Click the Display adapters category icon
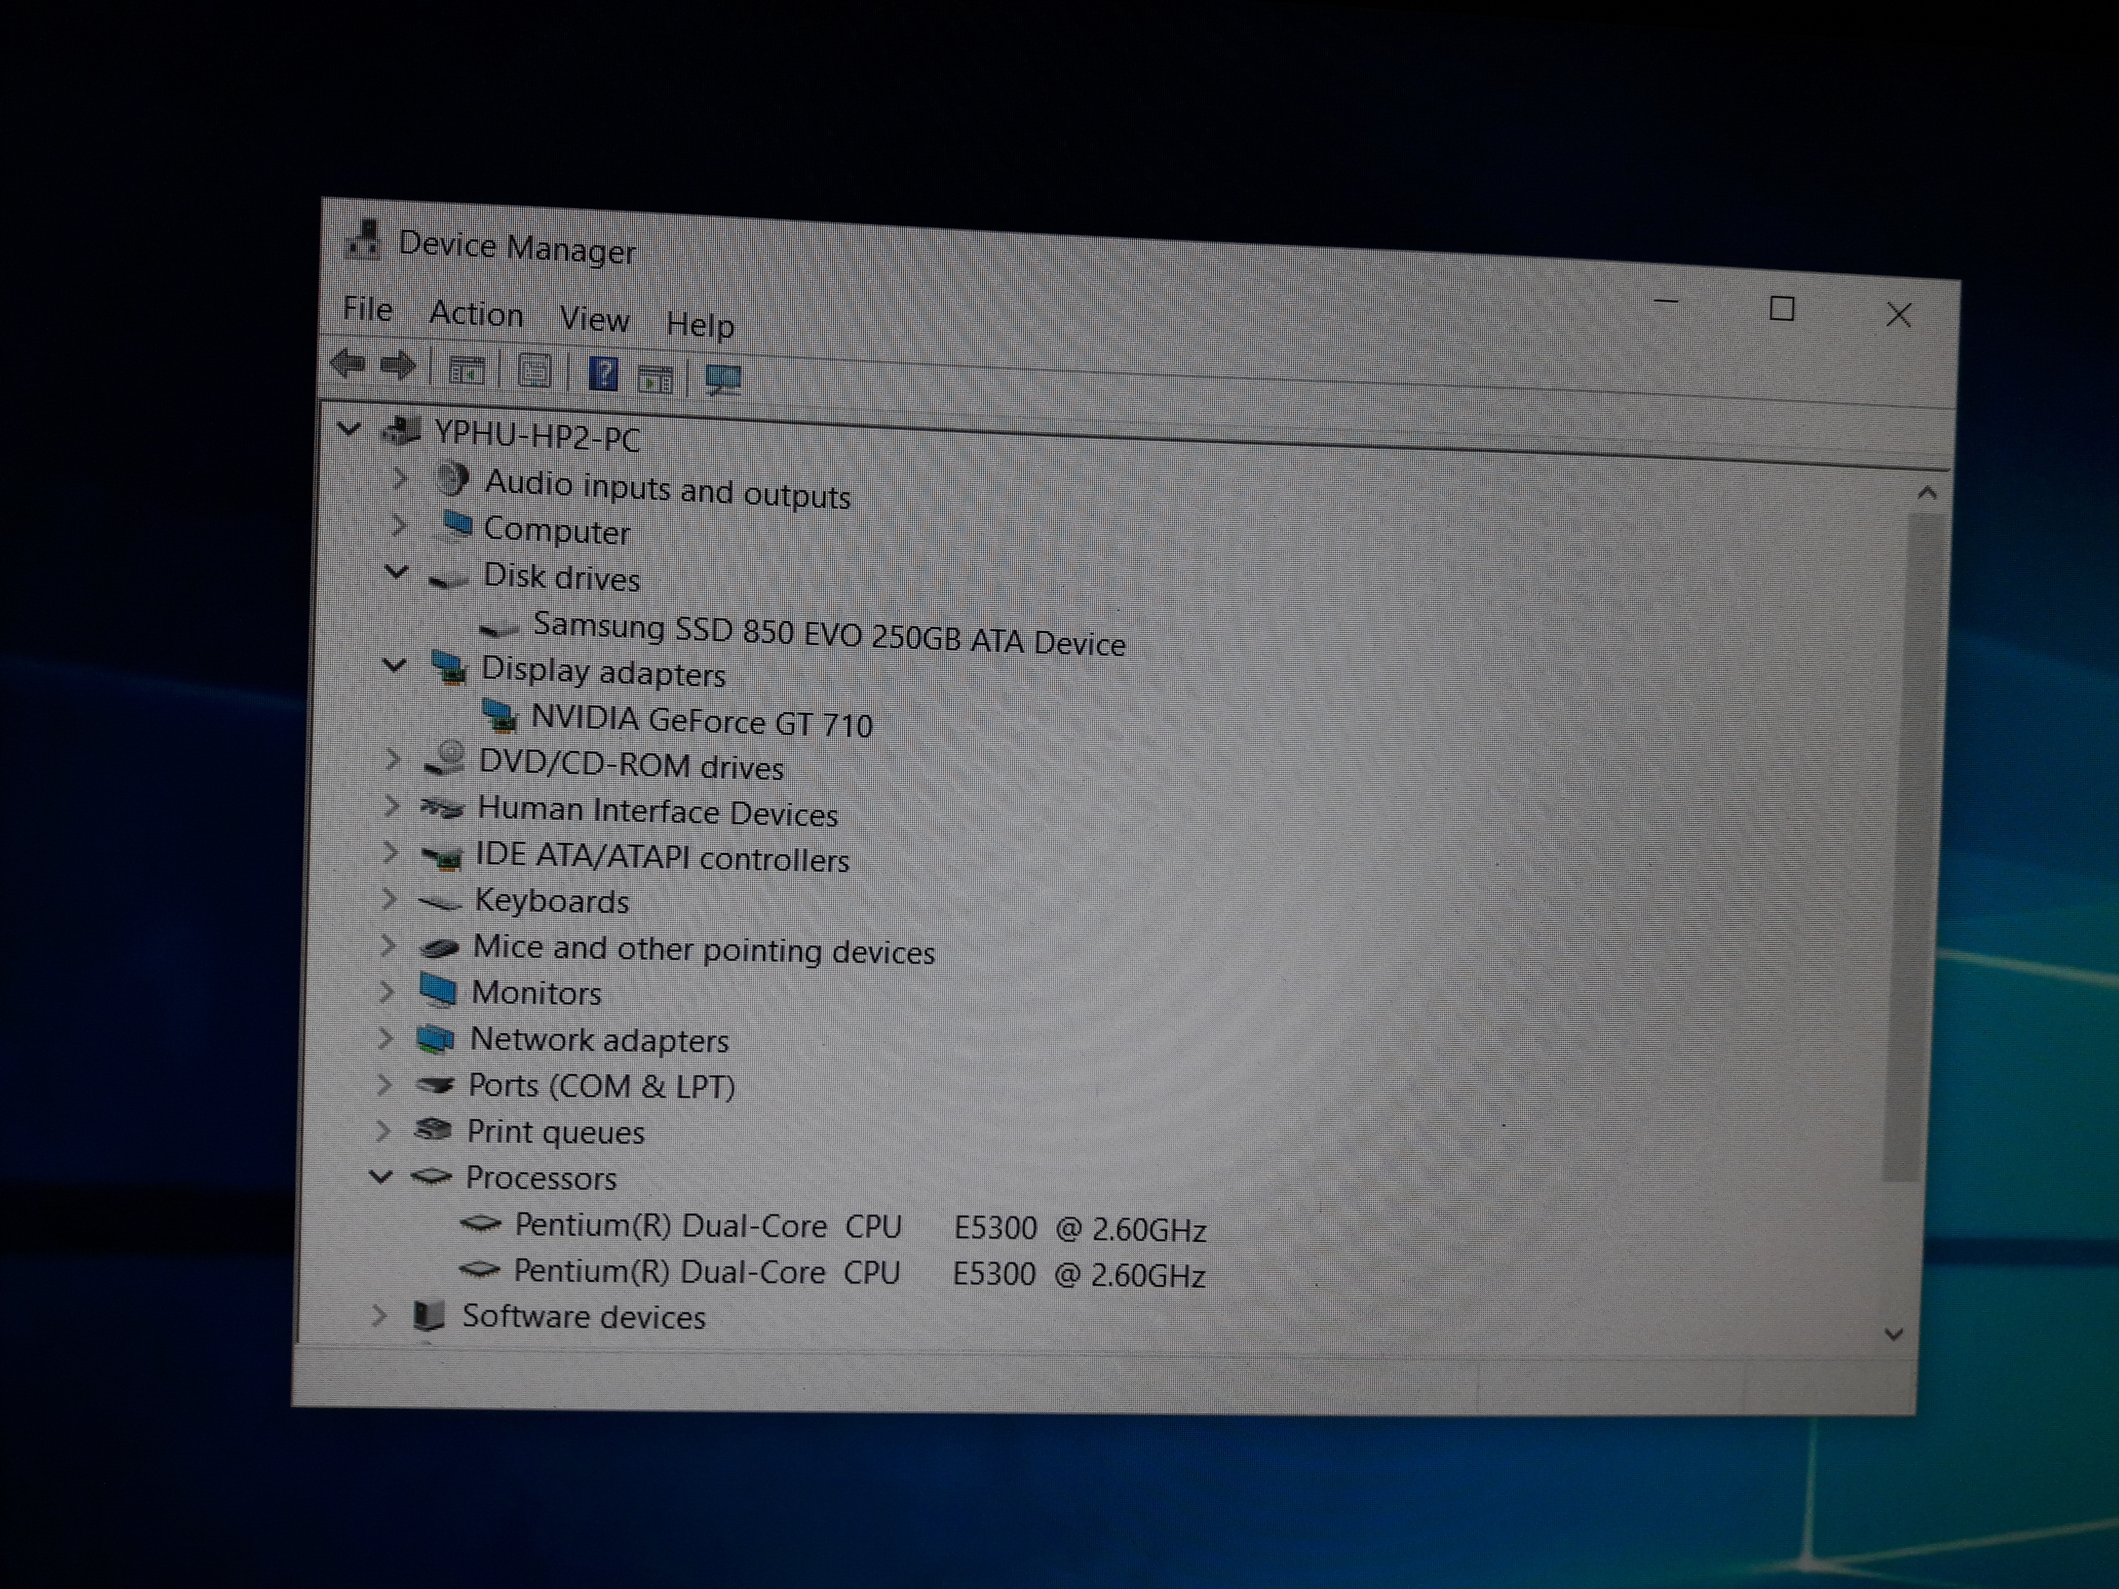2119x1589 pixels. click(x=448, y=668)
